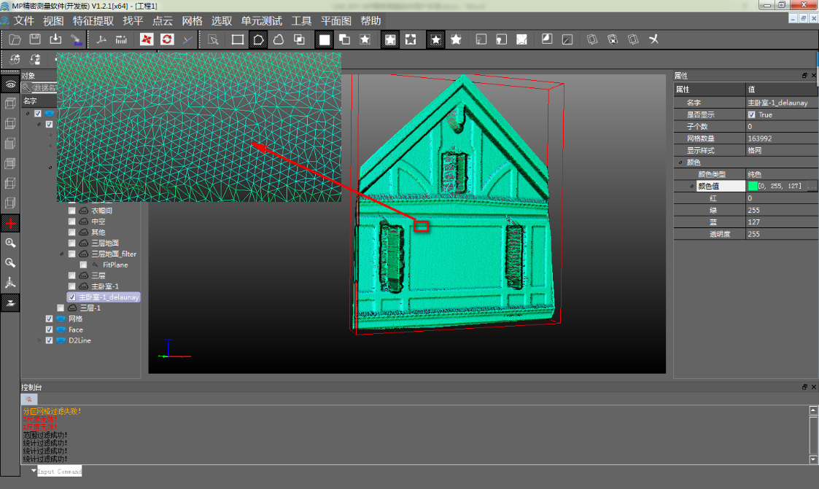Screen dimensions: 819x489
Task: Collapse the 三层地面_filter tree node
Action: (62, 254)
